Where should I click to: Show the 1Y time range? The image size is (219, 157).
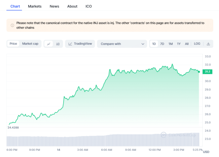click(179, 44)
